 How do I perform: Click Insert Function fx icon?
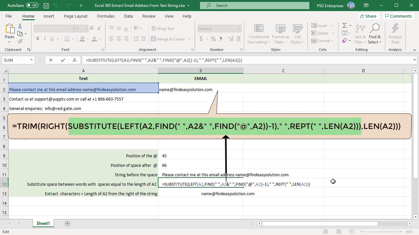tap(75, 60)
